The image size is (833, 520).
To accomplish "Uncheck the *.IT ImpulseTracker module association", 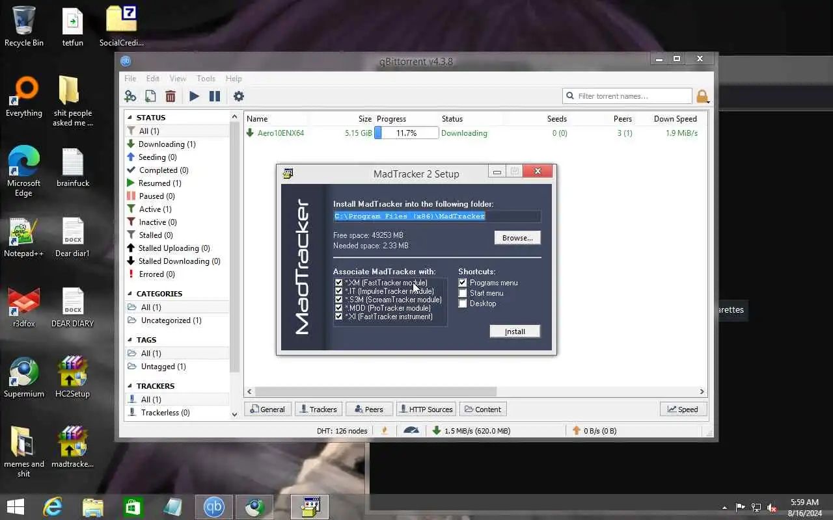I will point(338,291).
